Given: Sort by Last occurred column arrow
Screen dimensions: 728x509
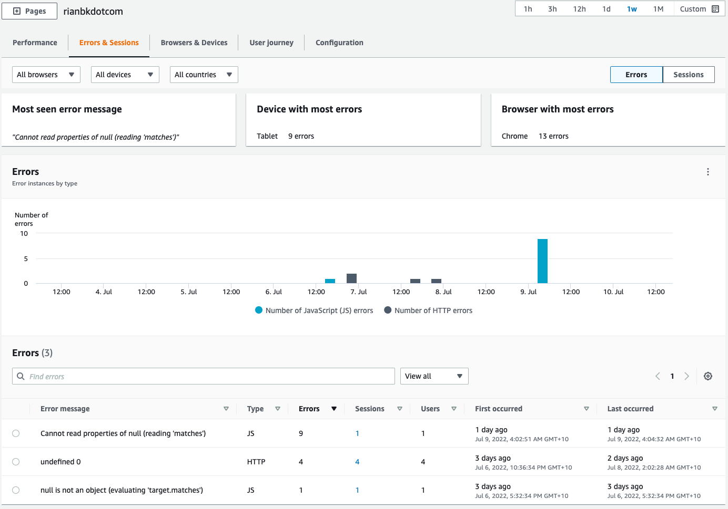Looking at the screenshot, I should (715, 409).
